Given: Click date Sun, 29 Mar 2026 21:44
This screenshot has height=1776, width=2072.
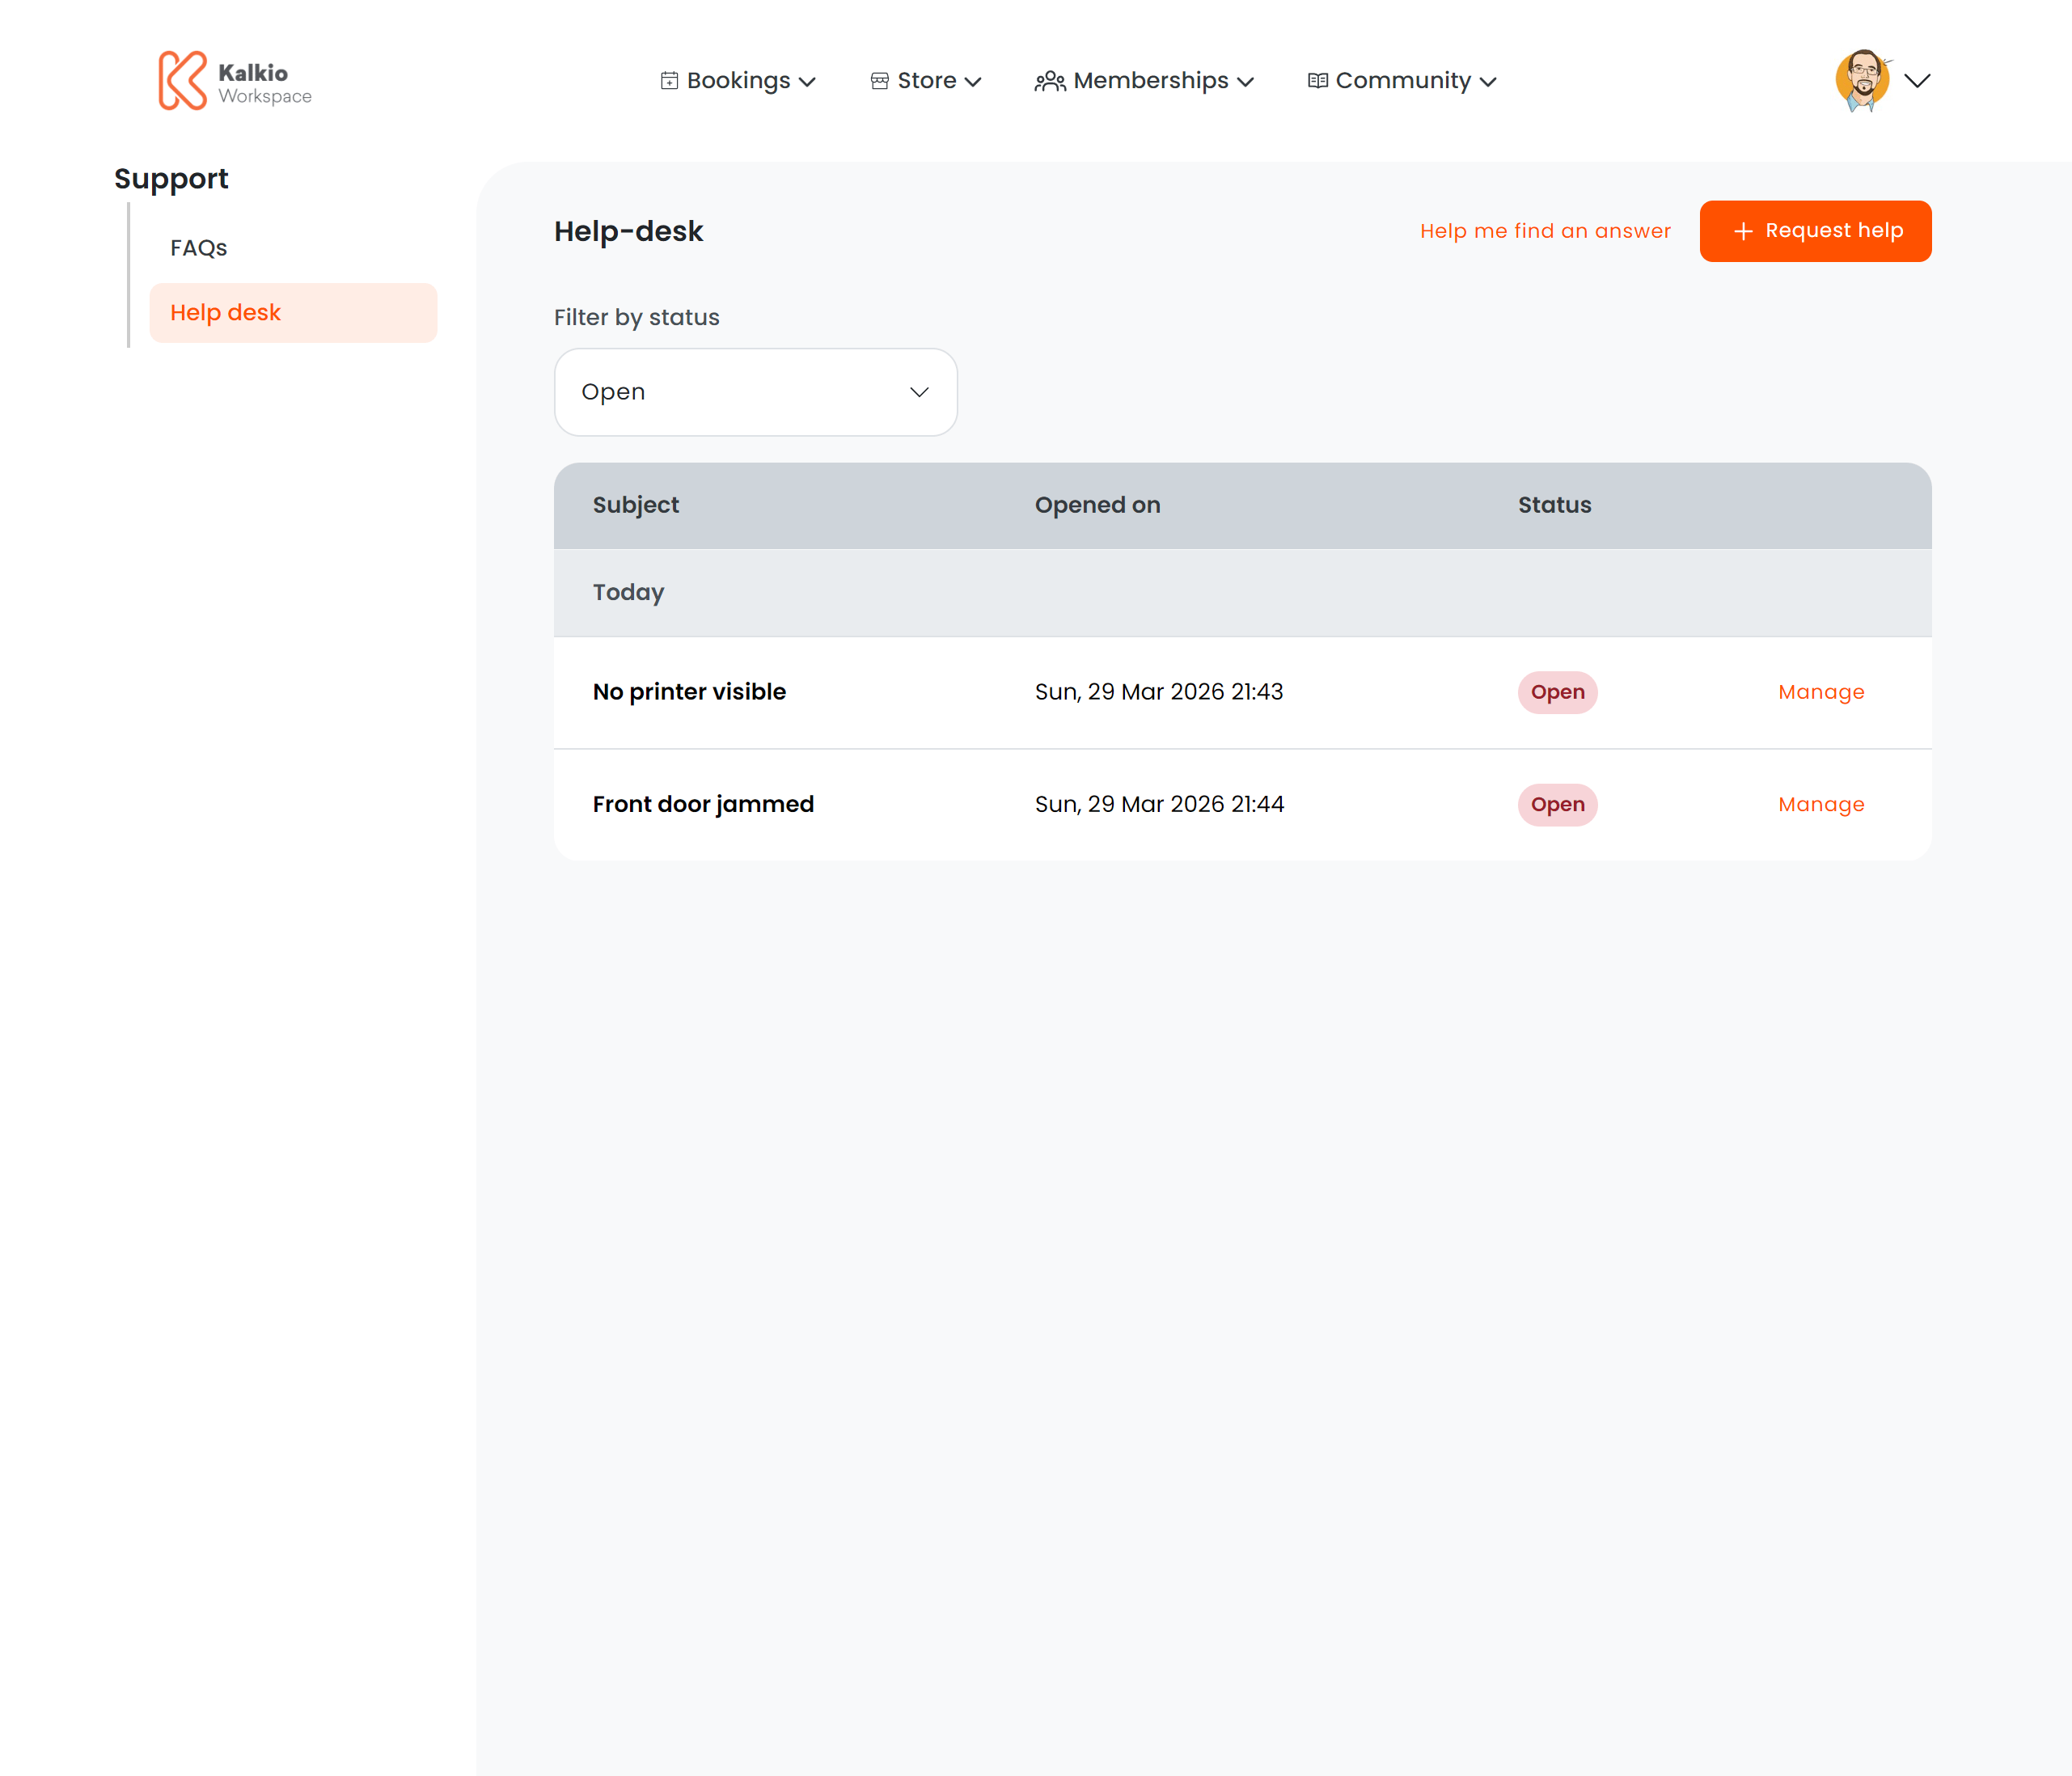Looking at the screenshot, I should pos(1159,805).
